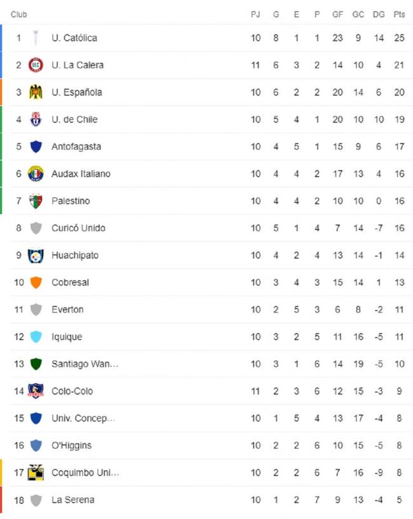The width and height of the screenshot is (413, 519).
Task: Click the Colo-Colo club crest
Action: (x=36, y=391)
